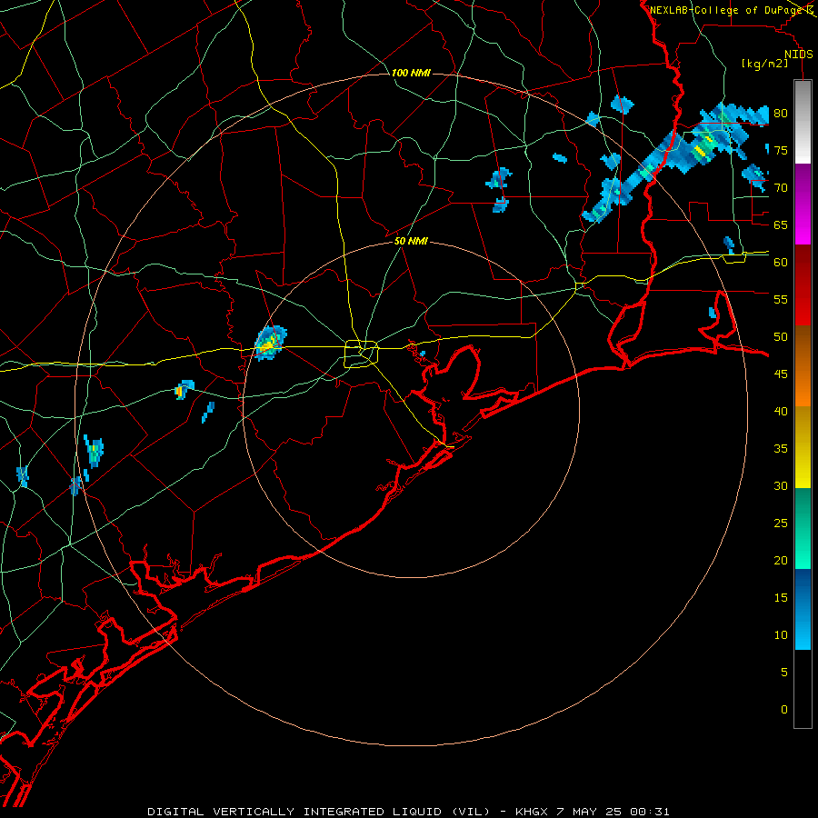Click the NIDS label above the scale
Viewport: 818px width, 818px height.
798,55
